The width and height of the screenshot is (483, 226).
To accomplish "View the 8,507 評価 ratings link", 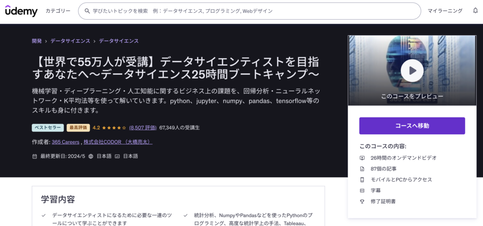I will 142,127.
